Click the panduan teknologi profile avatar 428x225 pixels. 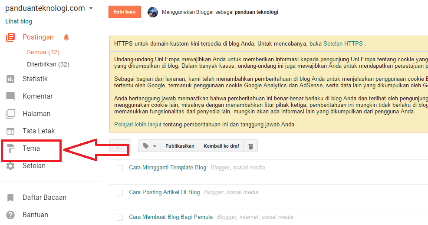coord(153,12)
